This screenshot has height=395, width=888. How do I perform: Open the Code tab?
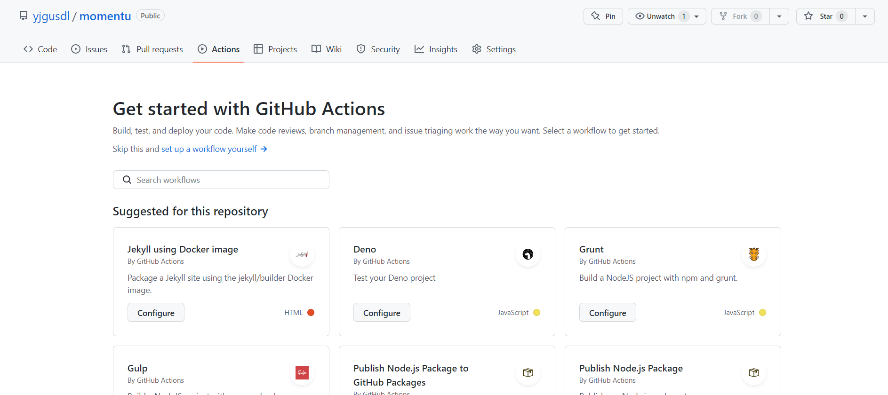[40, 49]
